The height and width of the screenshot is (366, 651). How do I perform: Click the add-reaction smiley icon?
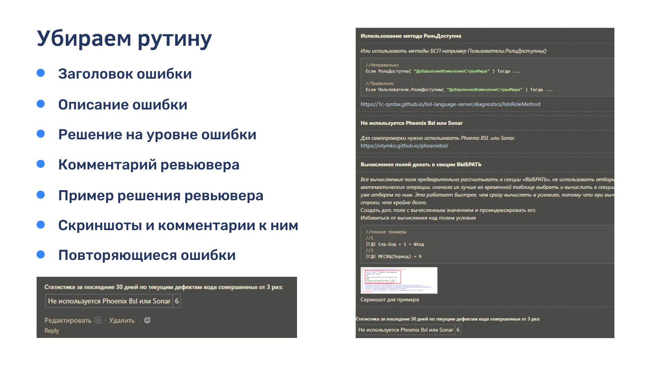(x=147, y=320)
